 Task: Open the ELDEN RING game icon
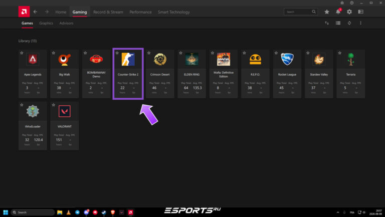[x=192, y=59]
